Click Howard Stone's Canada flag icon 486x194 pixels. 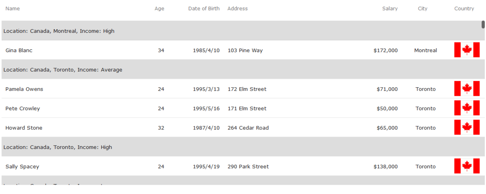[467, 128]
